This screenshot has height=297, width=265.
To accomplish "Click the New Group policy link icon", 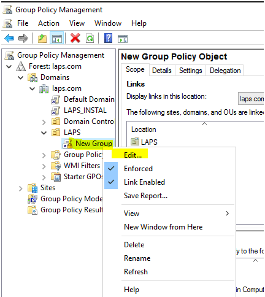I will point(67,144).
